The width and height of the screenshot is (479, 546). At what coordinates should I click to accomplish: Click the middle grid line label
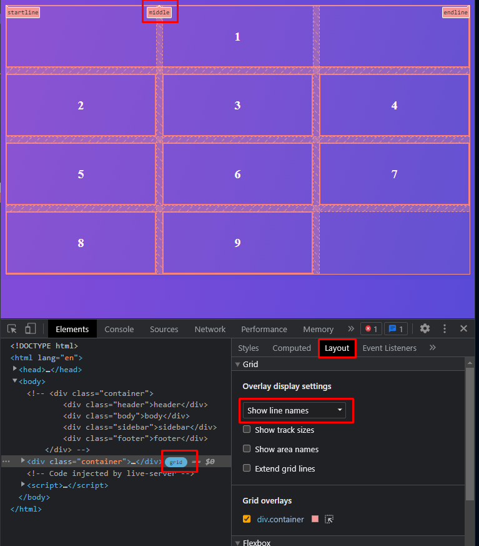pyautogui.click(x=159, y=13)
